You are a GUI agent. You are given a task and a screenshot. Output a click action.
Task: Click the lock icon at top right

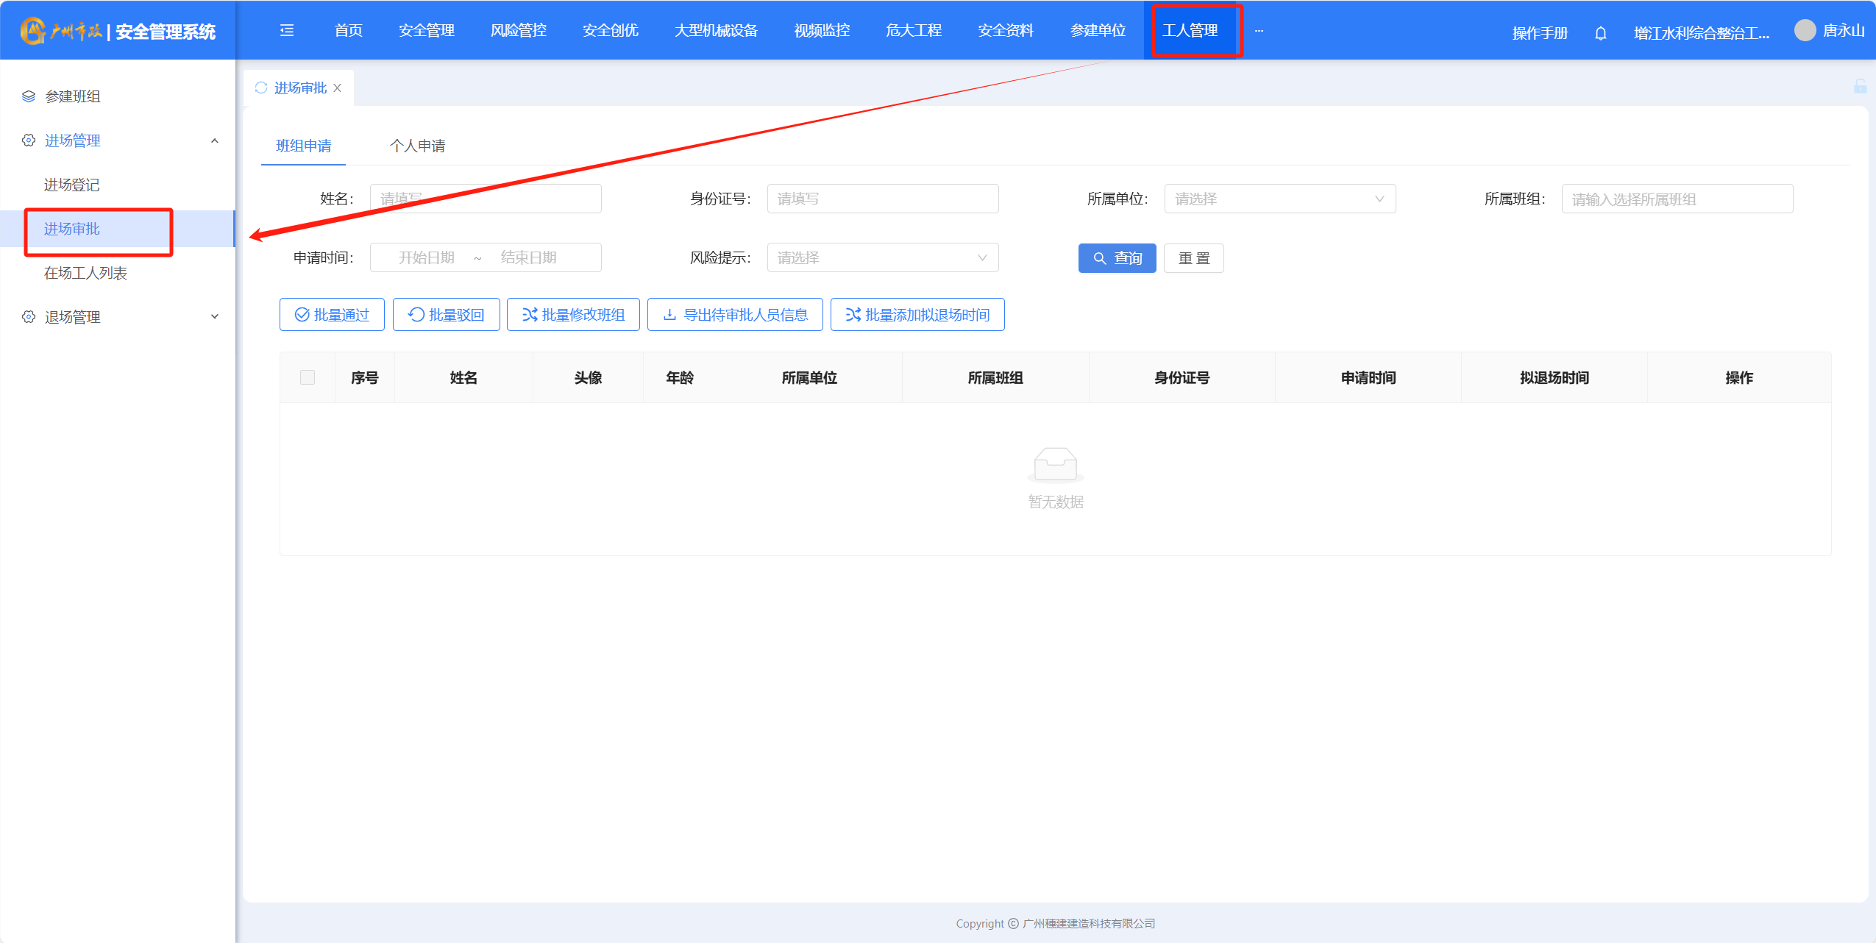pos(1860,86)
